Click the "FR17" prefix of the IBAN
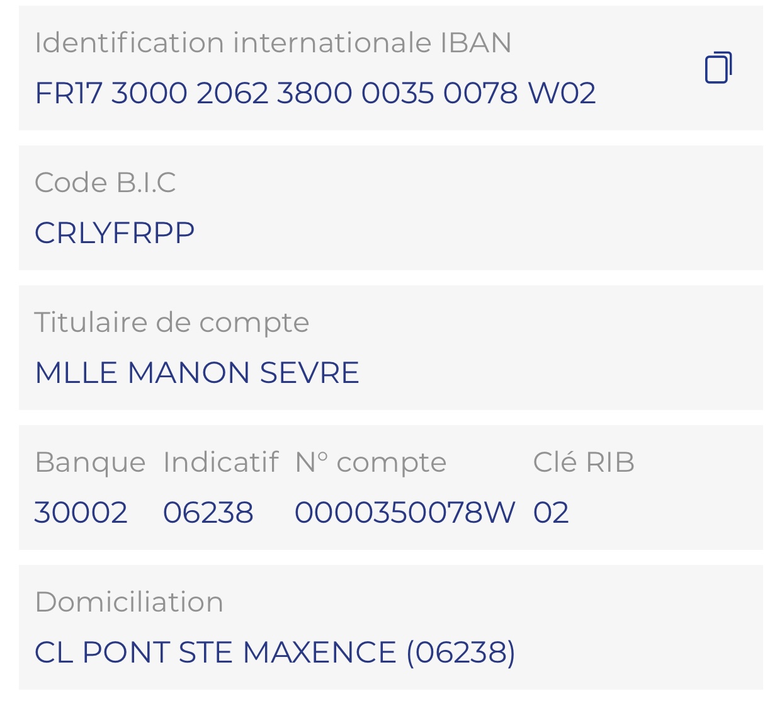Screen dimensions: 782x701 coord(68,93)
